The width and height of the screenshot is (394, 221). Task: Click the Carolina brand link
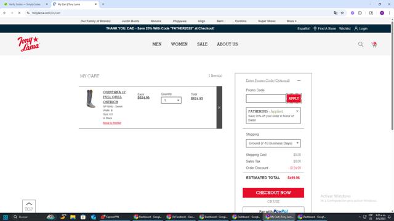click(241, 21)
